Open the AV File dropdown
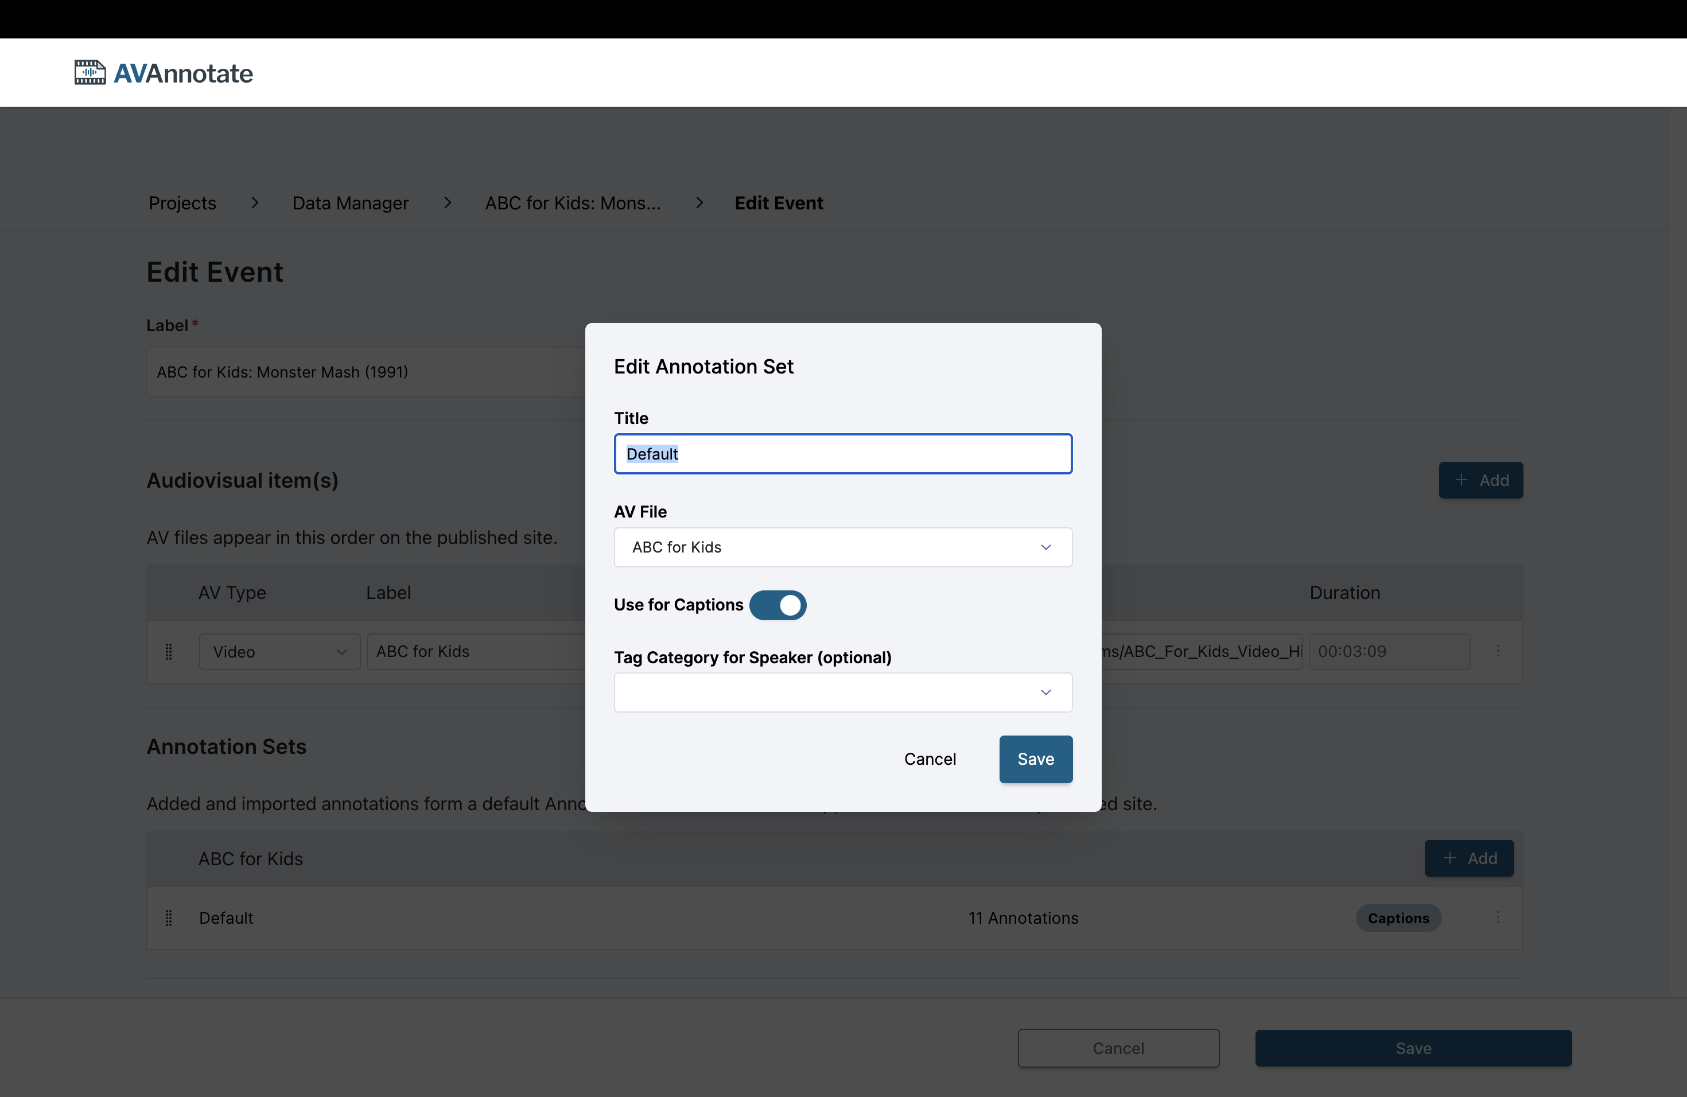 tap(842, 547)
